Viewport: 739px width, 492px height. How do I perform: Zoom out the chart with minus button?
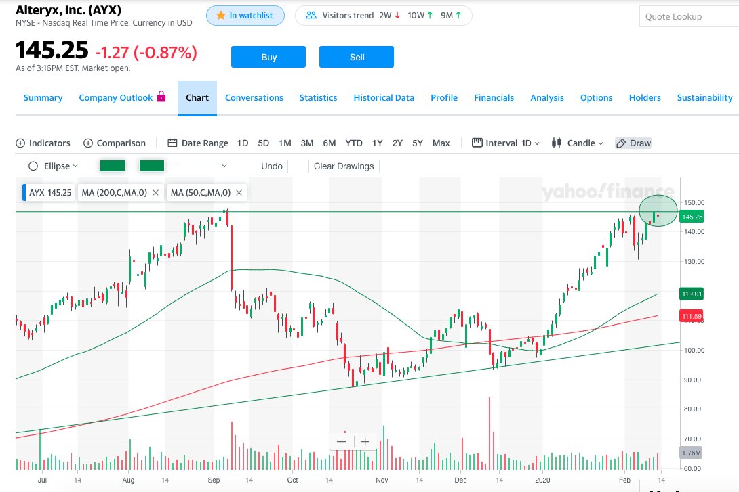tap(341, 442)
